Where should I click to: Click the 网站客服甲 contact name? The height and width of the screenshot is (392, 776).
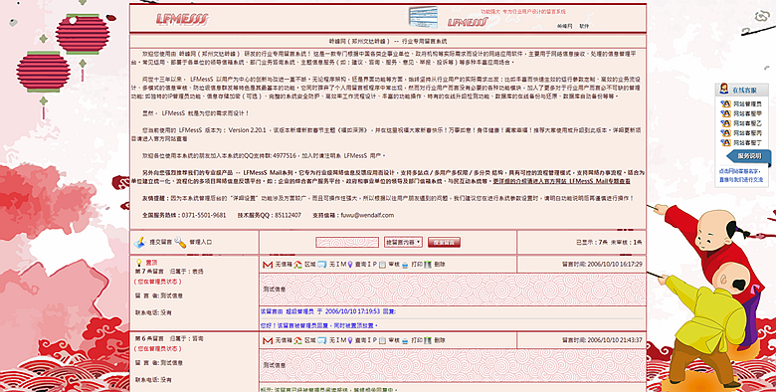pyautogui.click(x=747, y=113)
